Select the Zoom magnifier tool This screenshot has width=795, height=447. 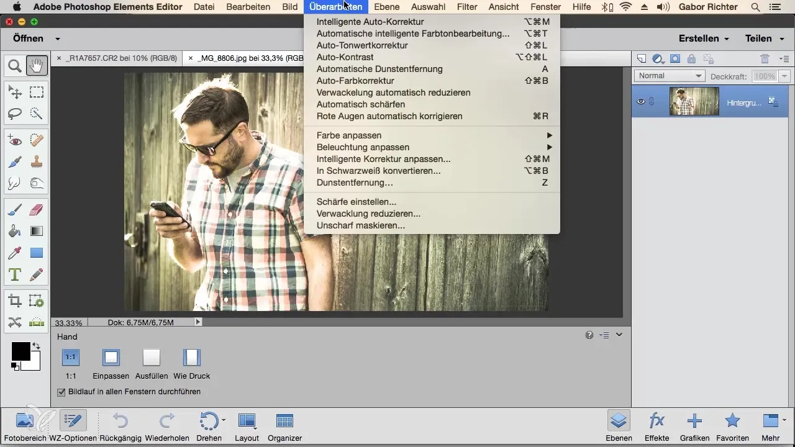point(15,65)
